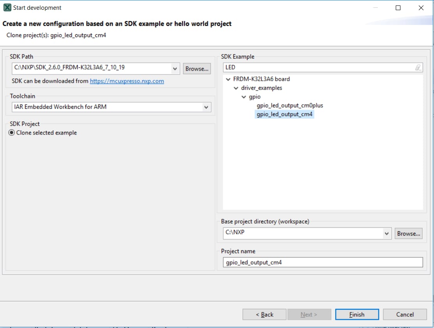Screen dimensions: 434x328
Task: Collapse the gpio tree folder
Action: point(244,97)
